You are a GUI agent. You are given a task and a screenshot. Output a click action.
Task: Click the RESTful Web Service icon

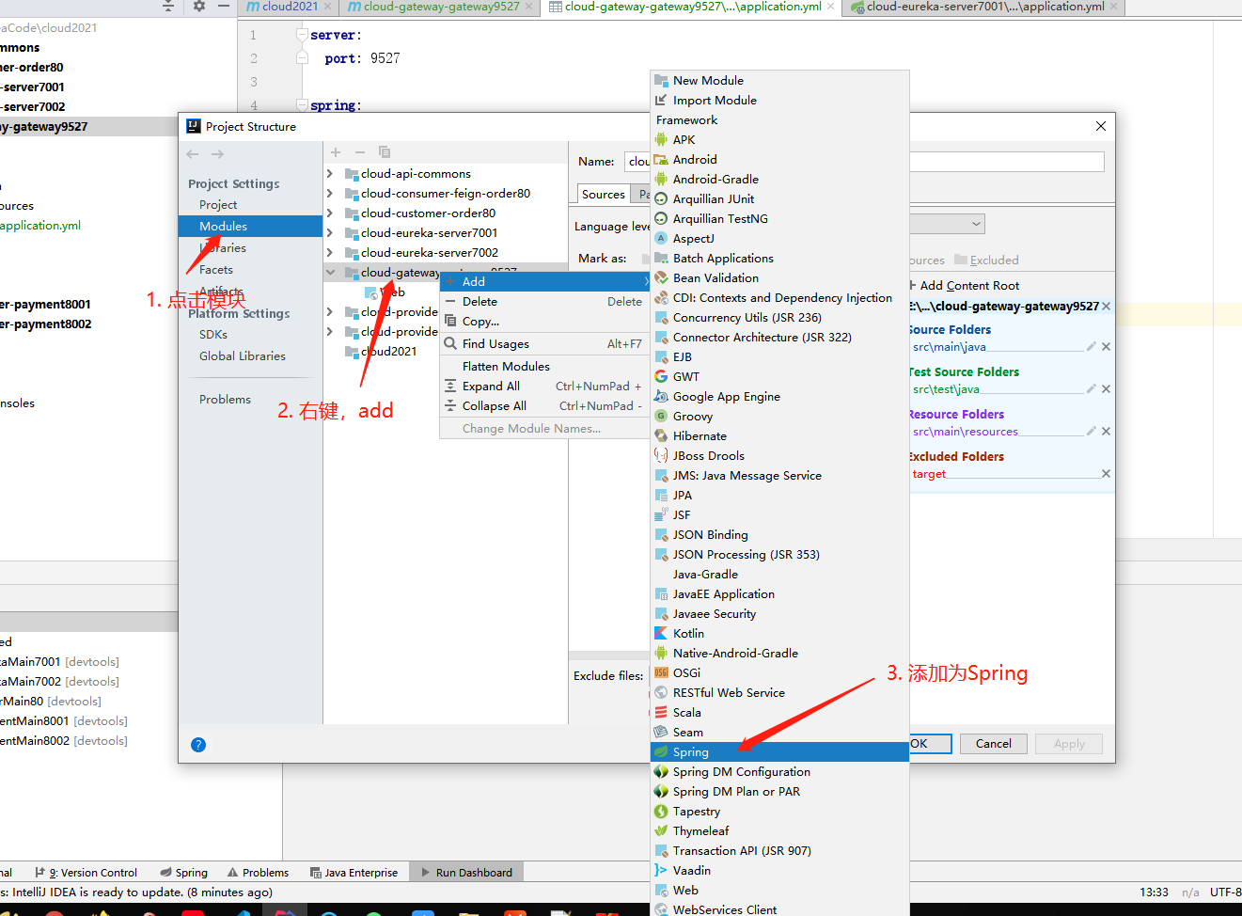click(x=661, y=693)
